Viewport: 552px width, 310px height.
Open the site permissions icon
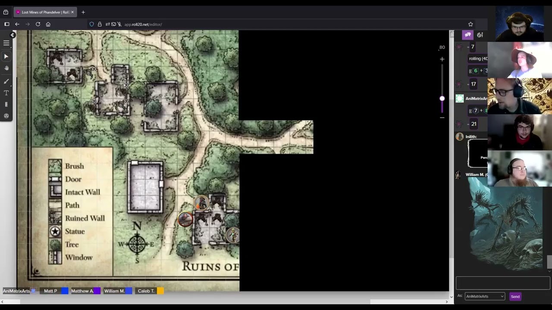(x=107, y=24)
